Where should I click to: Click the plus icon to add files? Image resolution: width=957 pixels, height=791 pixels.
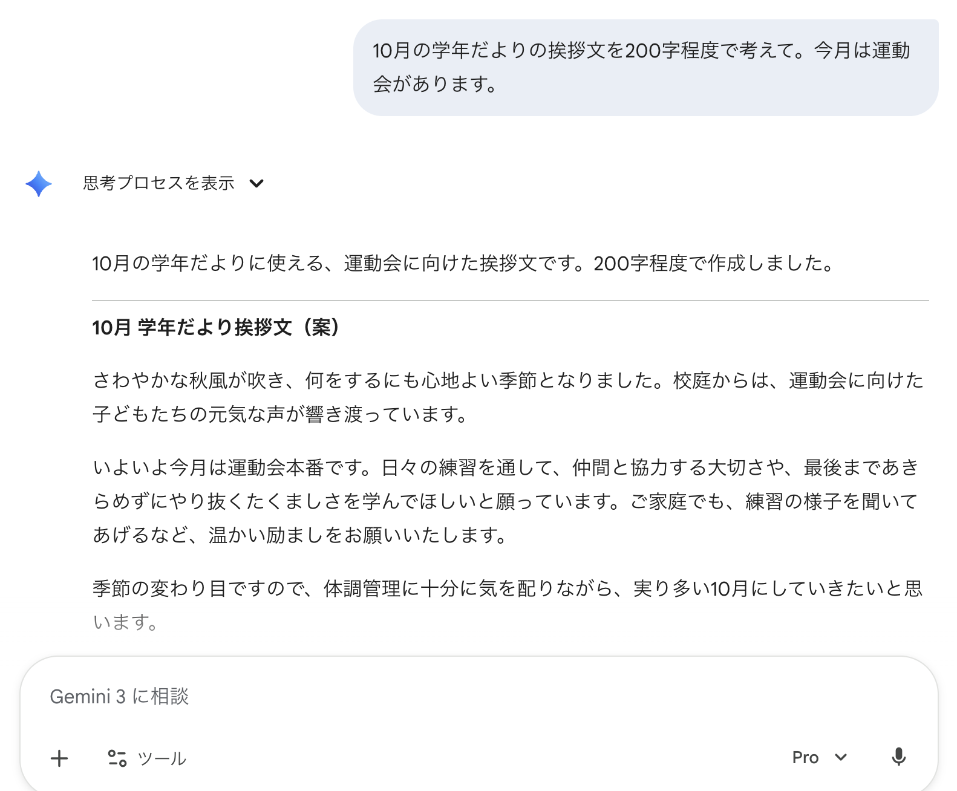click(59, 758)
